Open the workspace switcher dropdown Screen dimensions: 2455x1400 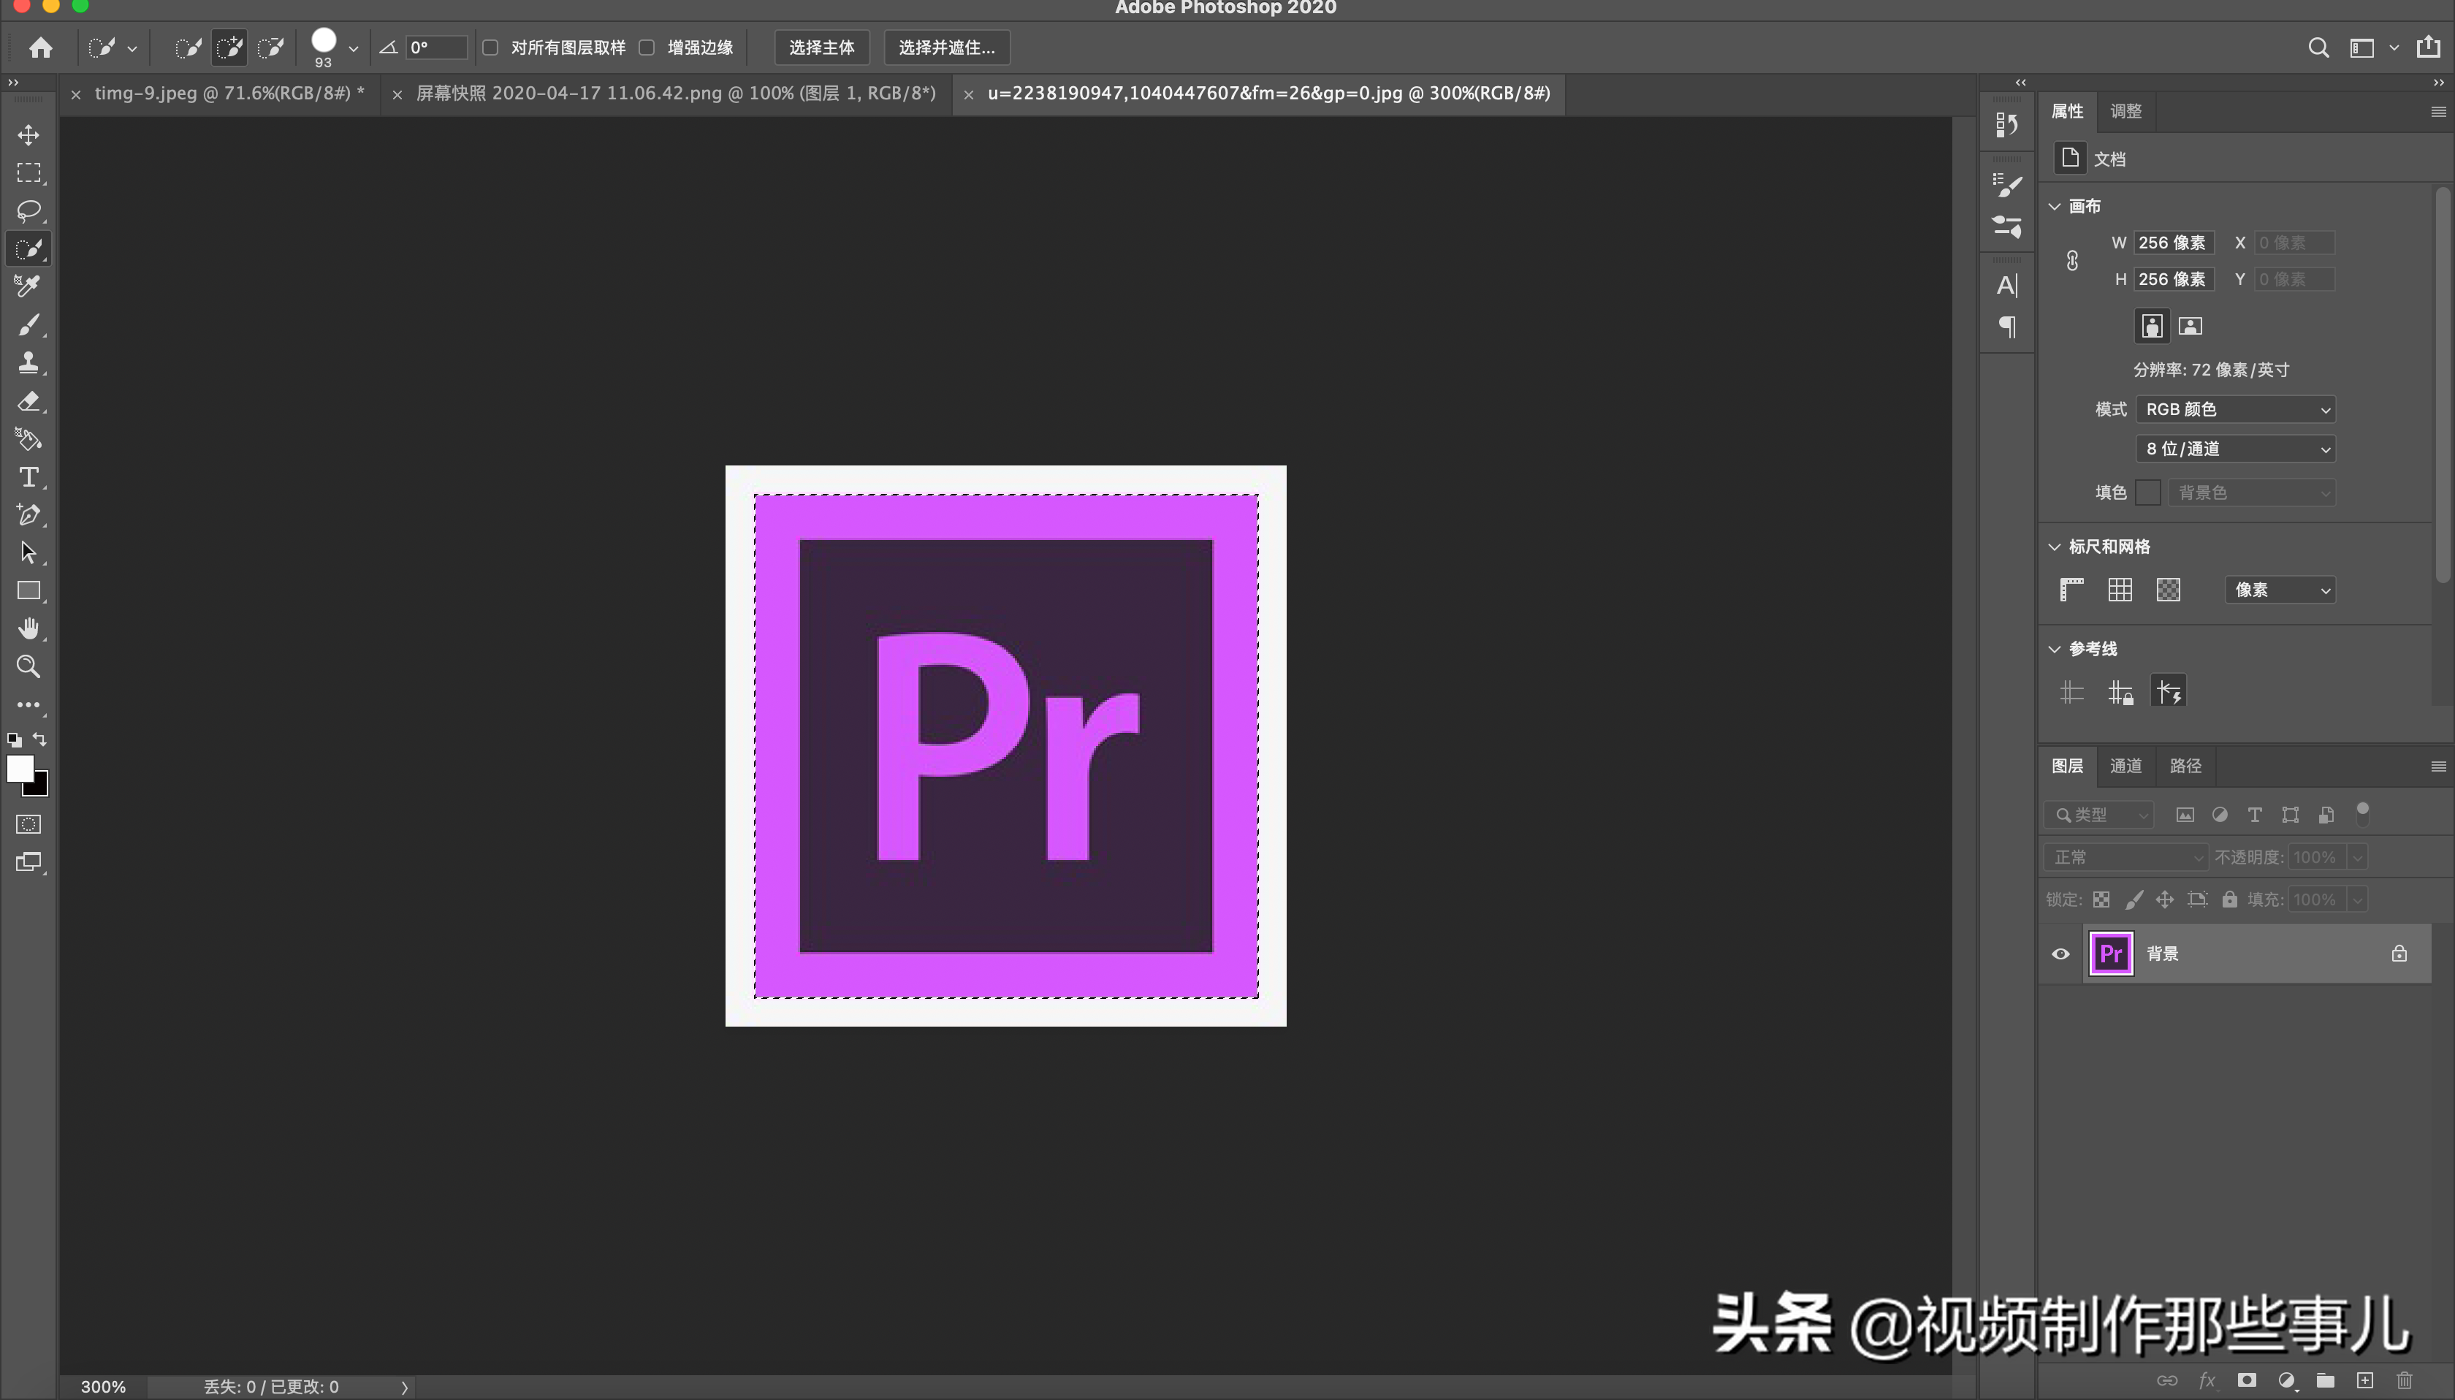point(2373,47)
